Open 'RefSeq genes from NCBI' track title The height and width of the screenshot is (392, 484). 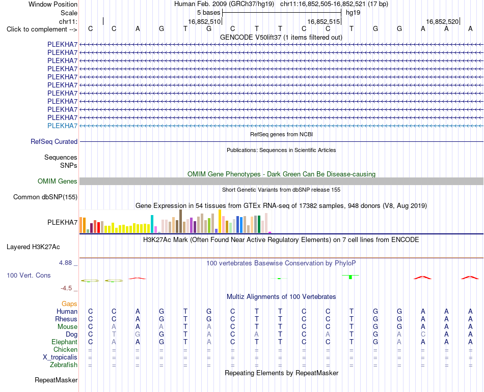pyautogui.click(x=281, y=134)
